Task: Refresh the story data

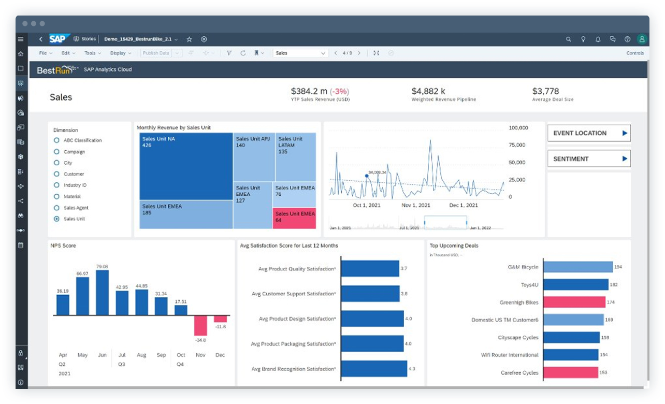Action: (243, 53)
